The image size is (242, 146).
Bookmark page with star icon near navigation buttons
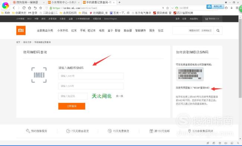coord(41,8)
